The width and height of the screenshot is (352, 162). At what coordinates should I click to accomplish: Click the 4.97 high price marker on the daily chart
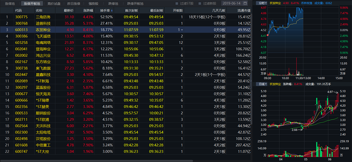click(x=330, y=92)
